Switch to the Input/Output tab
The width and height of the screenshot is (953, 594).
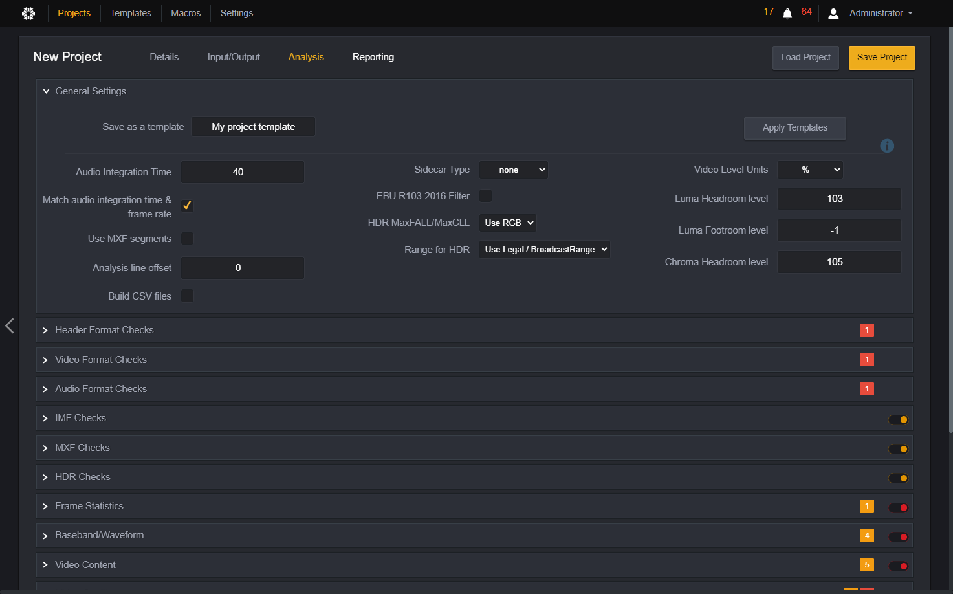[234, 57]
